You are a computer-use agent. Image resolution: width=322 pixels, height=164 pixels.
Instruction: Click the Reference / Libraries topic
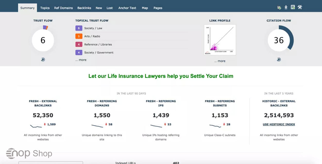(98, 44)
